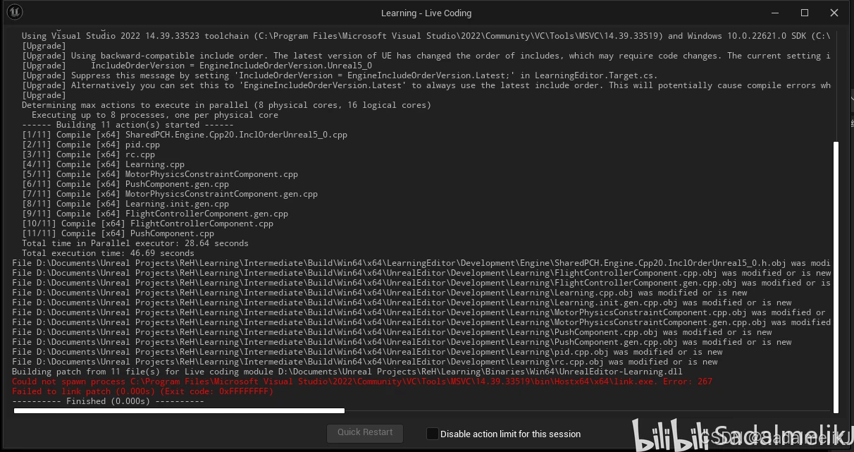
Task: Click the 'Failed to link patch' error line
Action: [142, 391]
